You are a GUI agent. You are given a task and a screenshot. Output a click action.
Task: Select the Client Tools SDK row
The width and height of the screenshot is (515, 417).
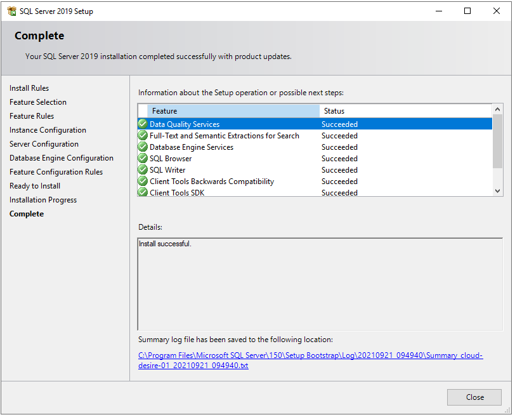(x=315, y=192)
